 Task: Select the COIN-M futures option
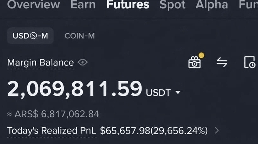79,36
